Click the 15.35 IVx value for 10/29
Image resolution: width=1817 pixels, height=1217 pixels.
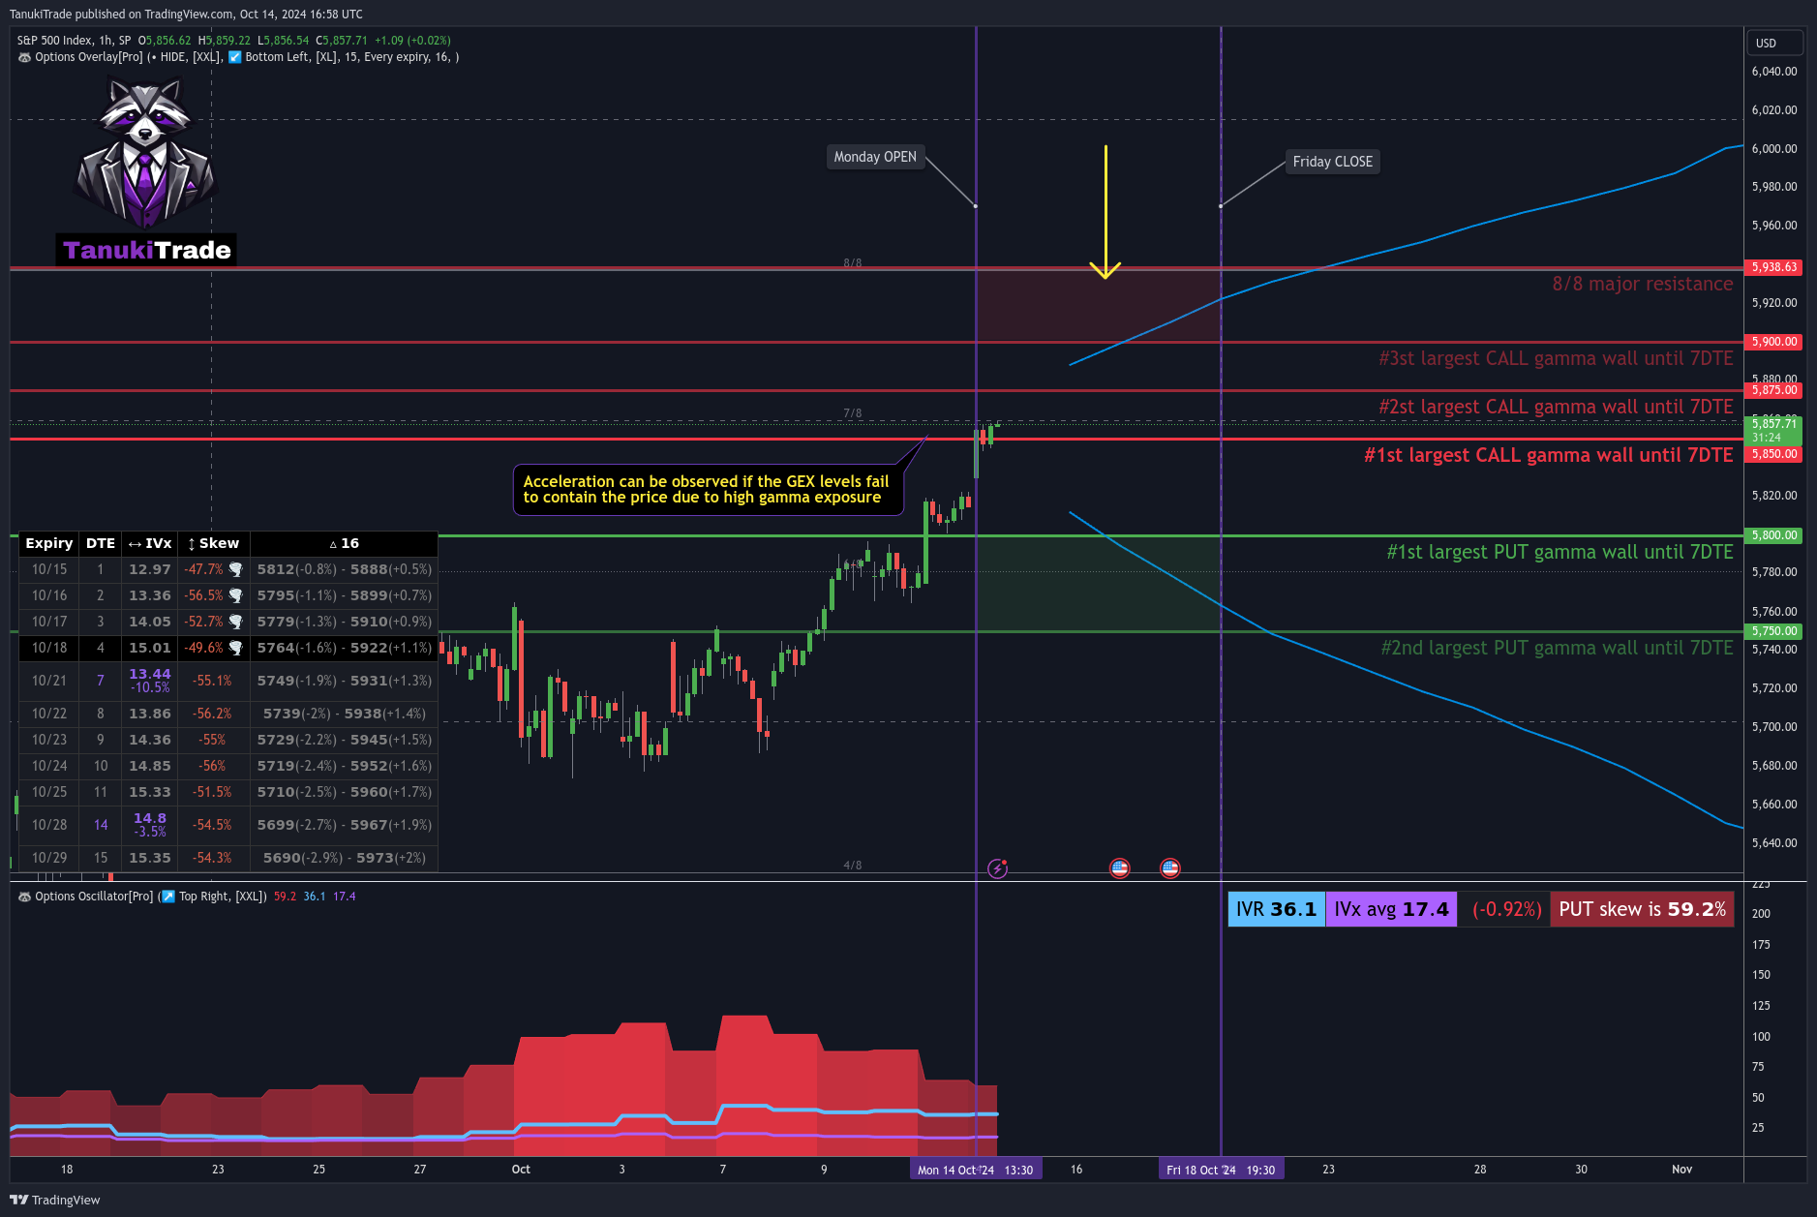click(x=150, y=858)
